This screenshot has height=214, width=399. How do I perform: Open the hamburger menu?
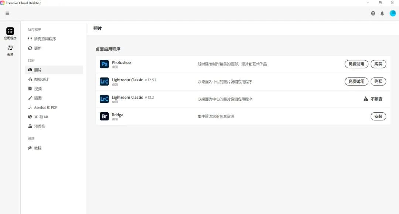pos(7,13)
